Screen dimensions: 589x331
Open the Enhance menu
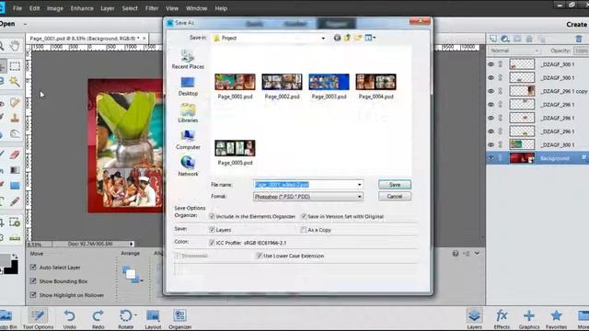[x=82, y=8]
